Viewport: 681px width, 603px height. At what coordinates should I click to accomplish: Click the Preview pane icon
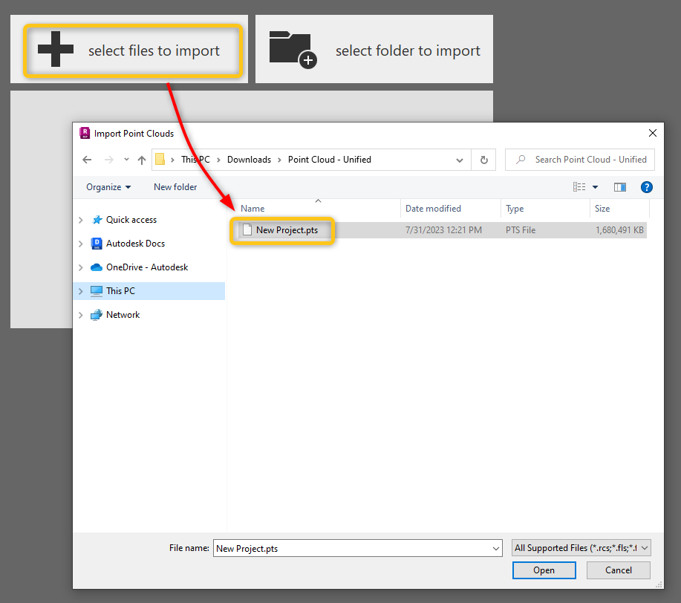620,186
